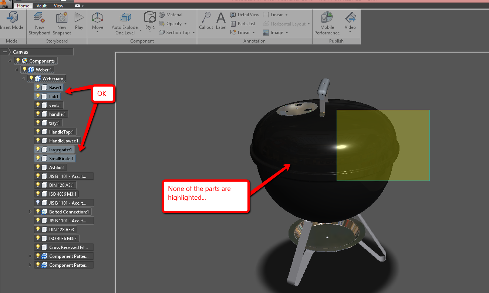Open the Style tool

click(x=150, y=20)
